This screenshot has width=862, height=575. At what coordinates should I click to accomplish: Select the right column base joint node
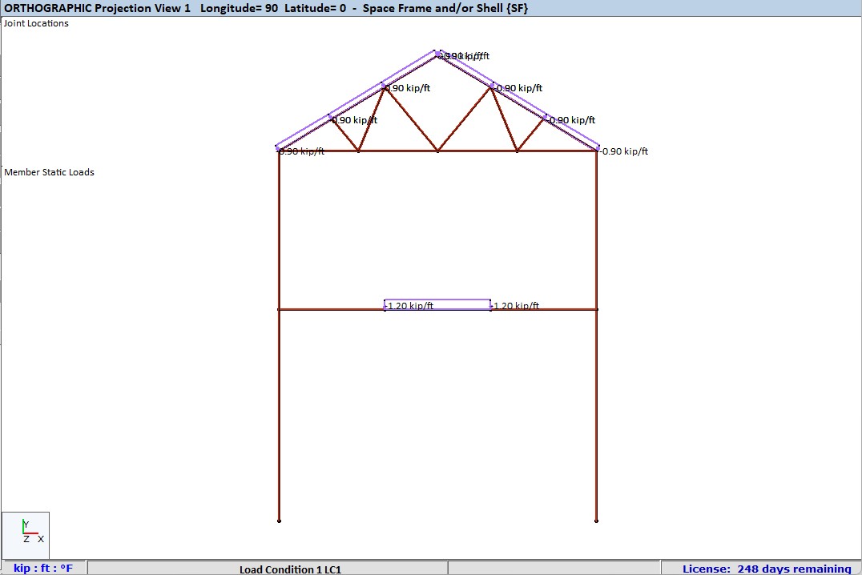595,519
